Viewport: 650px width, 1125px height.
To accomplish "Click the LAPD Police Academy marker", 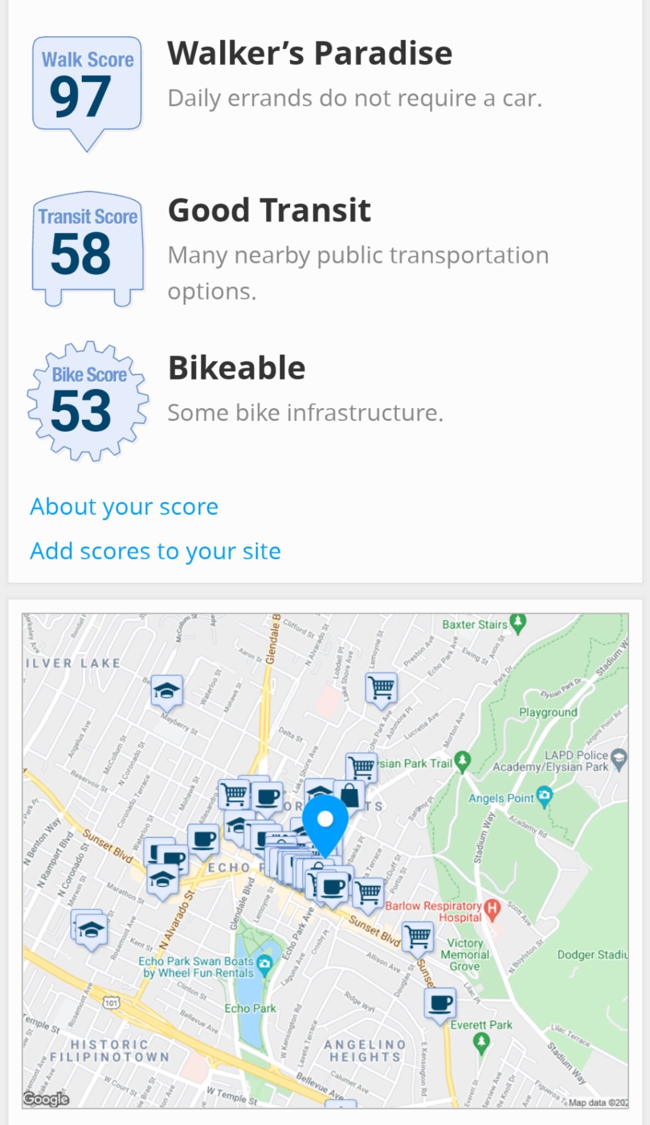I will pos(619,759).
